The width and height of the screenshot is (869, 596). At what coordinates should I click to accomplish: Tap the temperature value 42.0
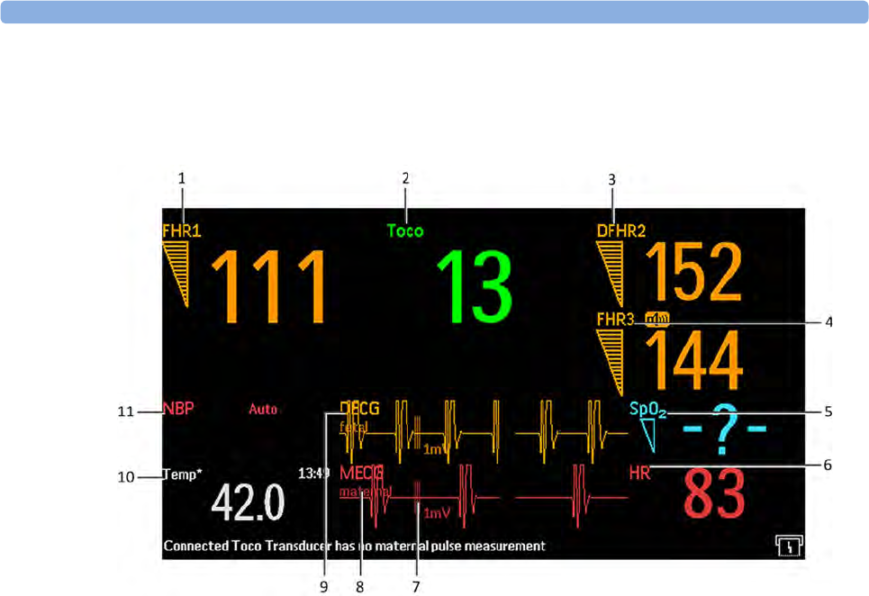248,503
